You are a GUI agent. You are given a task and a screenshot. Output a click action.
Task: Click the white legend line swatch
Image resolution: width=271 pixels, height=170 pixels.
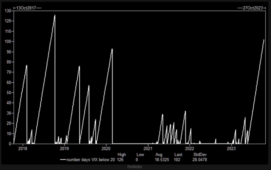click(x=63, y=160)
